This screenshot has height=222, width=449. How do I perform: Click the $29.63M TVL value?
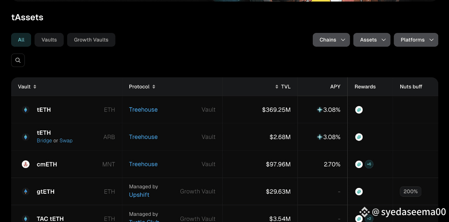278,191
